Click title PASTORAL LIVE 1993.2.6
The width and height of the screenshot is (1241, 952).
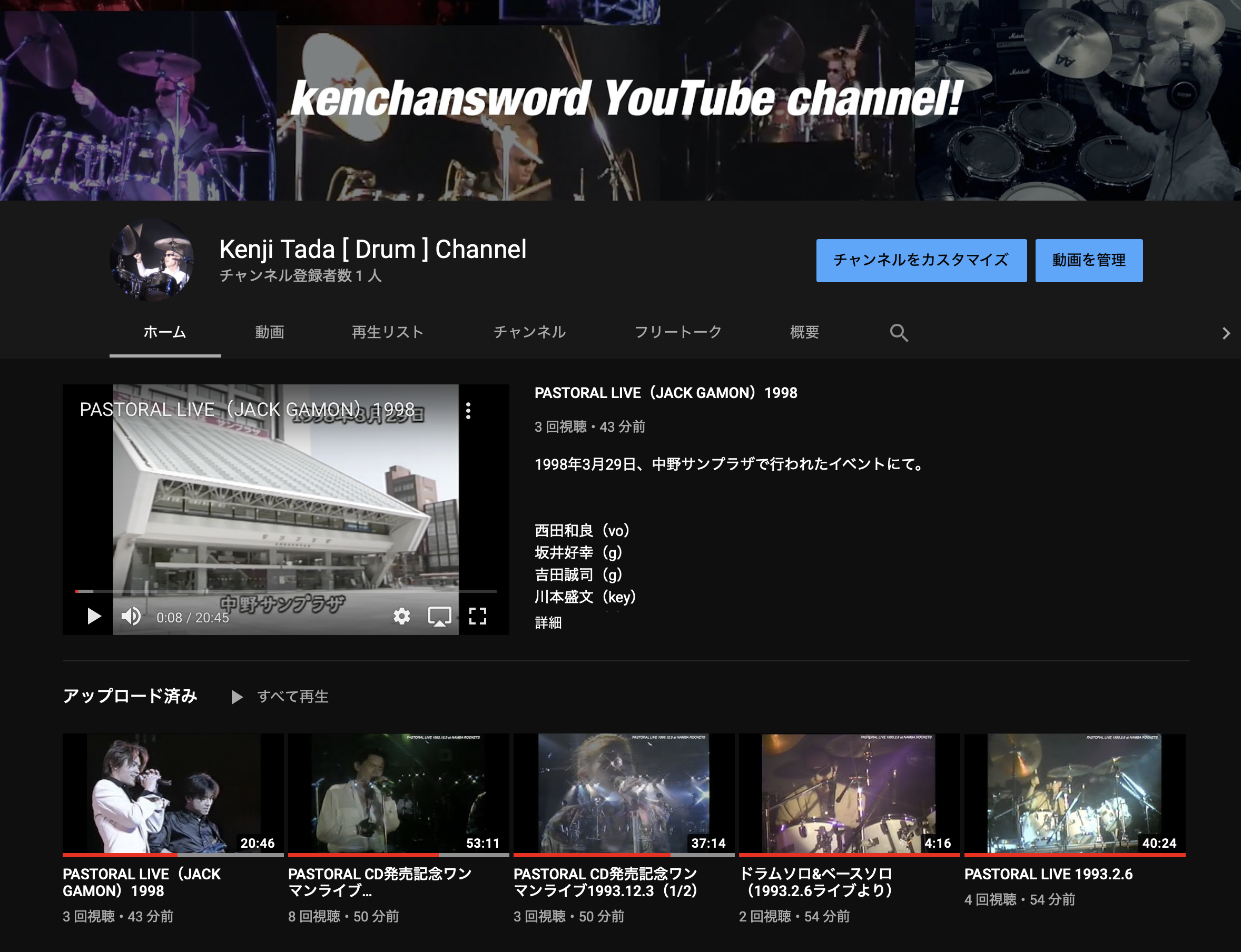click(x=1048, y=874)
